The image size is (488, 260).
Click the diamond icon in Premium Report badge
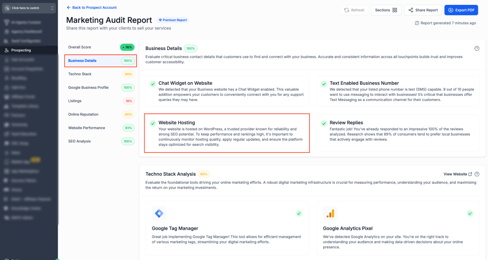[160, 20]
